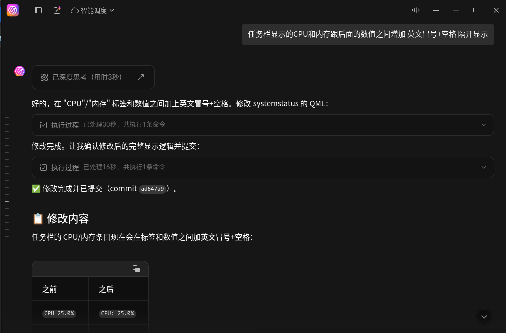
Task: Click the text 已处理30秒，共执行1条命令
Action: click(124, 125)
